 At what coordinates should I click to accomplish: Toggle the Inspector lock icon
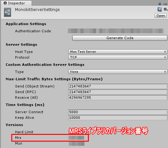[x=160, y=4]
